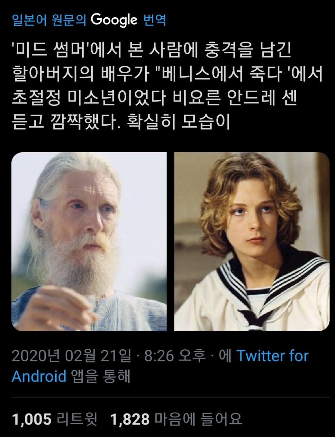
Task: Open the "일본어 원문의" source language link
Action: pos(49,20)
